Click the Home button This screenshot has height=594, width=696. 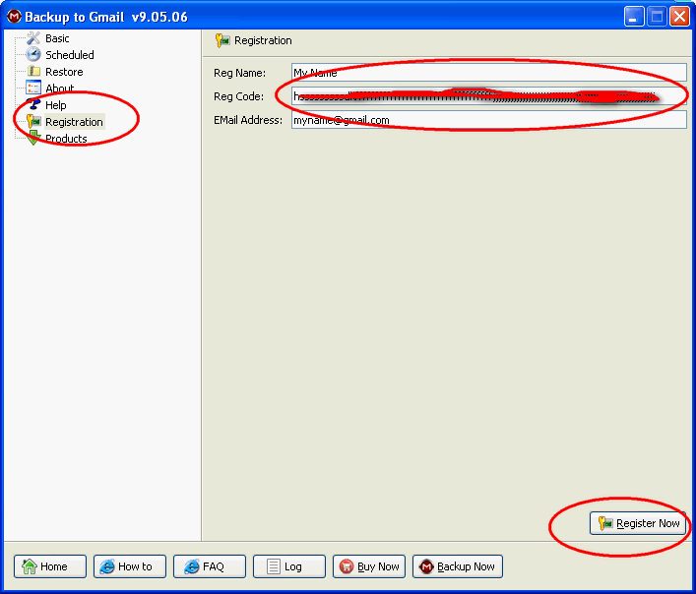coord(50,566)
